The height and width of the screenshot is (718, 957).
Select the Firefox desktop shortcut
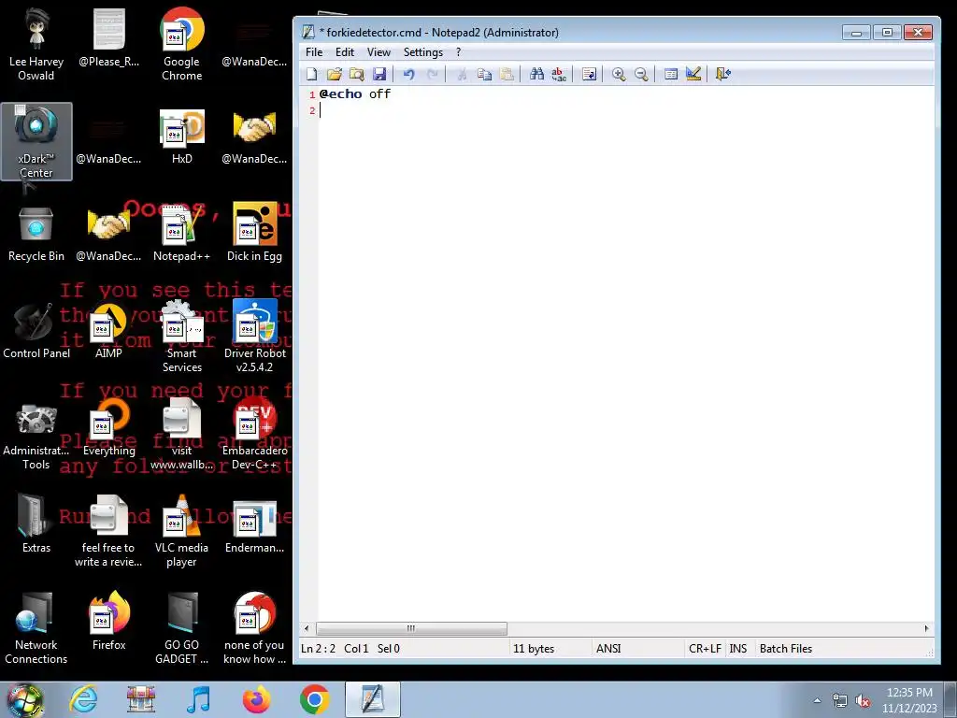tap(108, 623)
